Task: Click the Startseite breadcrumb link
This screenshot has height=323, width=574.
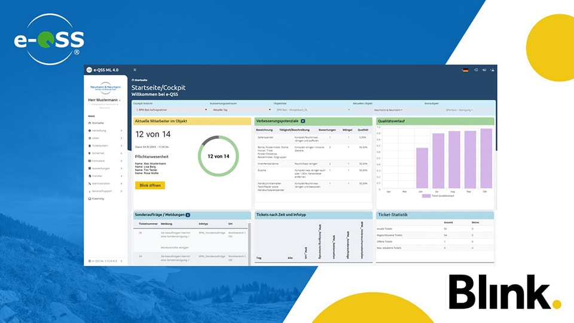Action: tap(141, 80)
